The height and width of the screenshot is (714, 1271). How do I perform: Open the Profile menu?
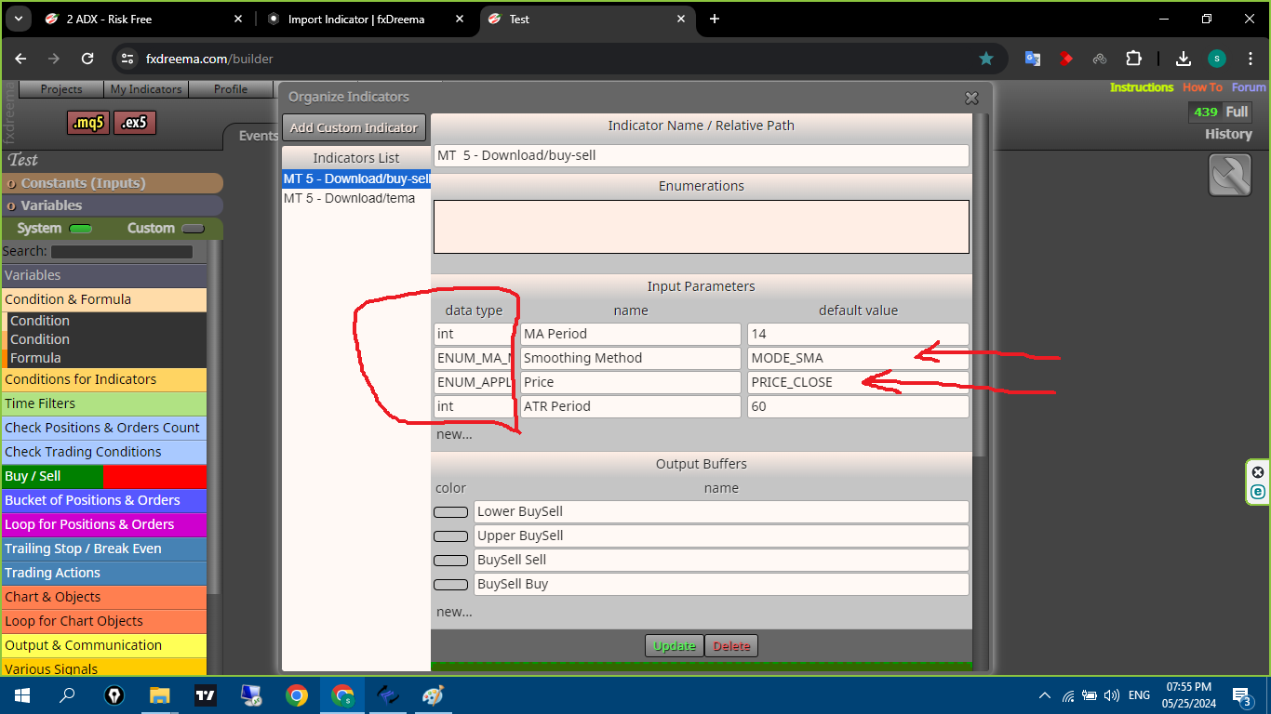(231, 89)
